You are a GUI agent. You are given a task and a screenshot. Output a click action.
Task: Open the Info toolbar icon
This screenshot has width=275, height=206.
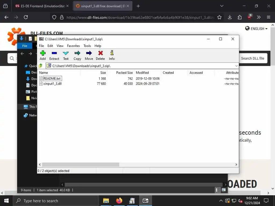(112, 53)
